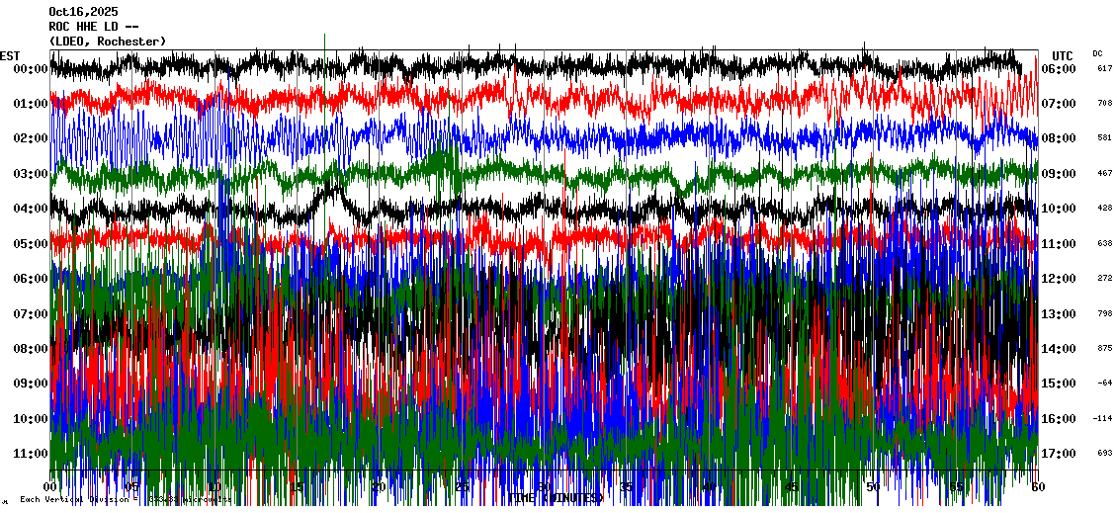Click the 08:00 EST row label
This screenshot has height=513, width=1117.
tap(31, 349)
